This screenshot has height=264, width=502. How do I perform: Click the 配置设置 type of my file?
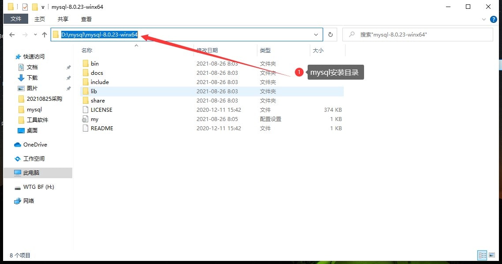tap(271, 119)
